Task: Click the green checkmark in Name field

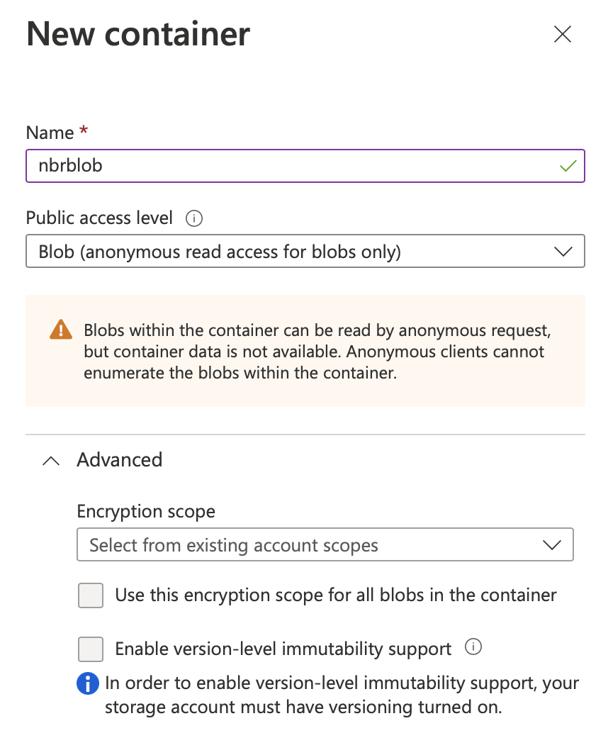Action: pyautogui.click(x=568, y=166)
